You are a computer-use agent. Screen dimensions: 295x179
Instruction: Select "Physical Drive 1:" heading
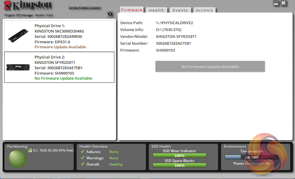click(x=50, y=26)
